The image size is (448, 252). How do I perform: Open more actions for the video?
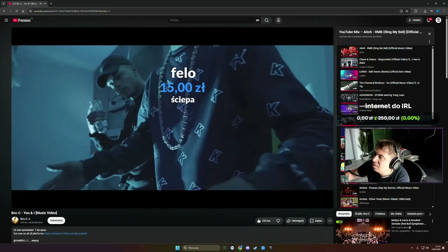(x=330, y=221)
